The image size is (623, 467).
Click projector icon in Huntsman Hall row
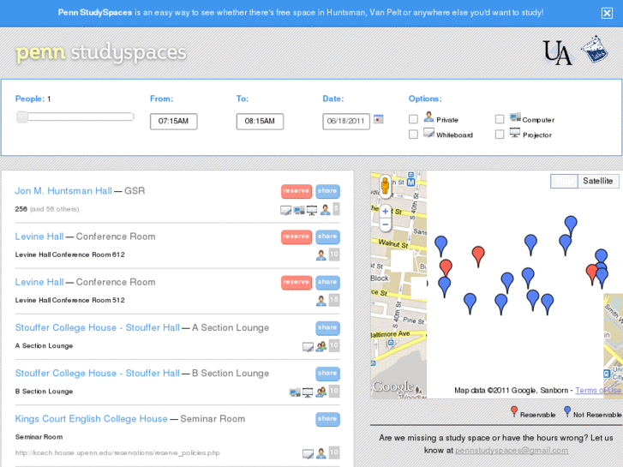[312, 210]
